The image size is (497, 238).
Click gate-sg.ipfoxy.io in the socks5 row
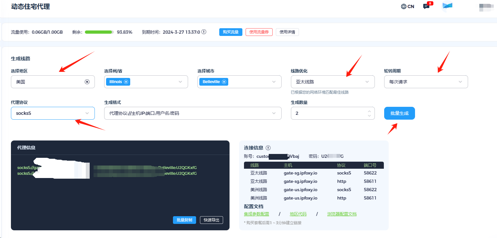tap(301, 173)
